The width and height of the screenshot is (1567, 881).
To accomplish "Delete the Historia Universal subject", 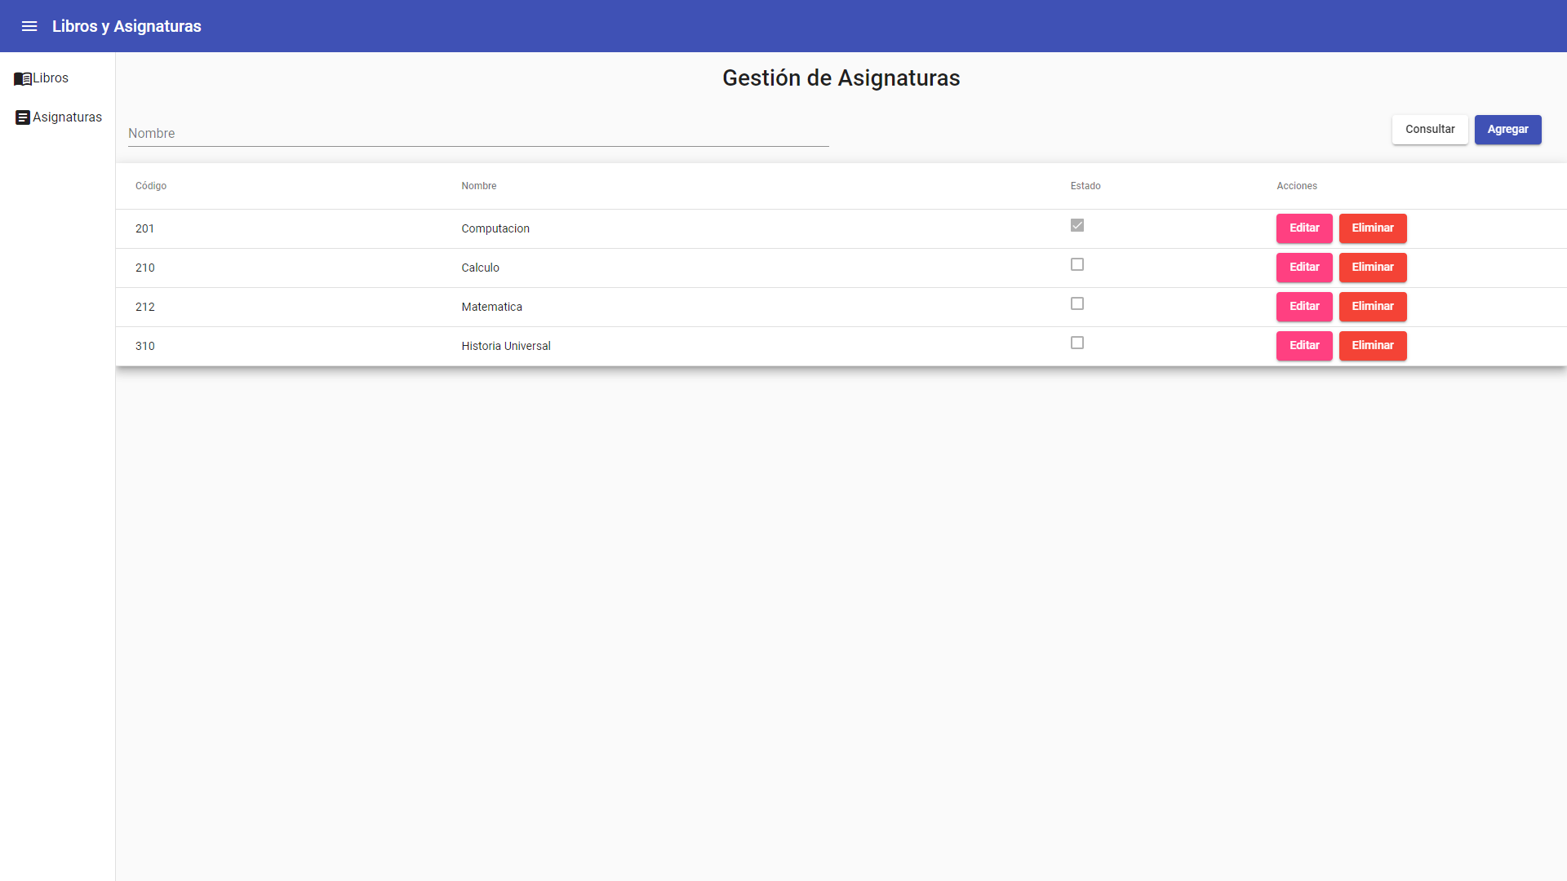I will click(x=1372, y=346).
